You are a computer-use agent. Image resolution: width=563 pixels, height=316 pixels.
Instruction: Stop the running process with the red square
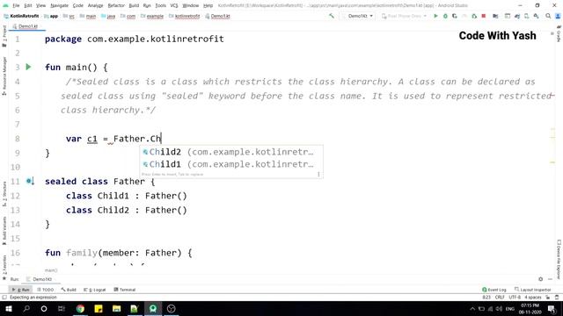(484, 16)
